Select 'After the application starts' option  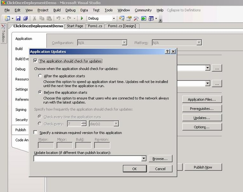[40, 76]
